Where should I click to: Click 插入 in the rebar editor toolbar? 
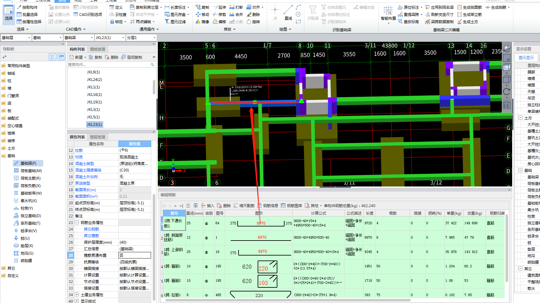tap(208, 206)
